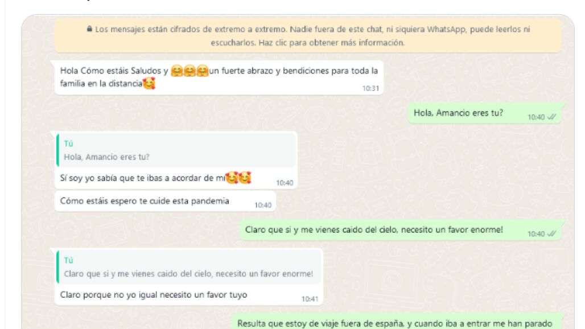
Task: Click the 10:41 timestamp on the reply message
Action: click(x=310, y=299)
